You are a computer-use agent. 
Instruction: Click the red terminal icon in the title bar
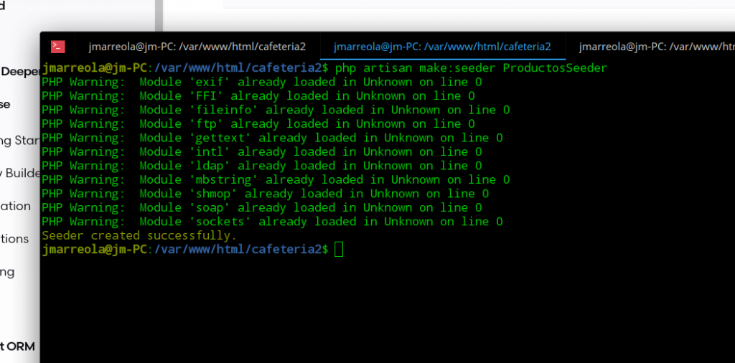pyautogui.click(x=58, y=47)
